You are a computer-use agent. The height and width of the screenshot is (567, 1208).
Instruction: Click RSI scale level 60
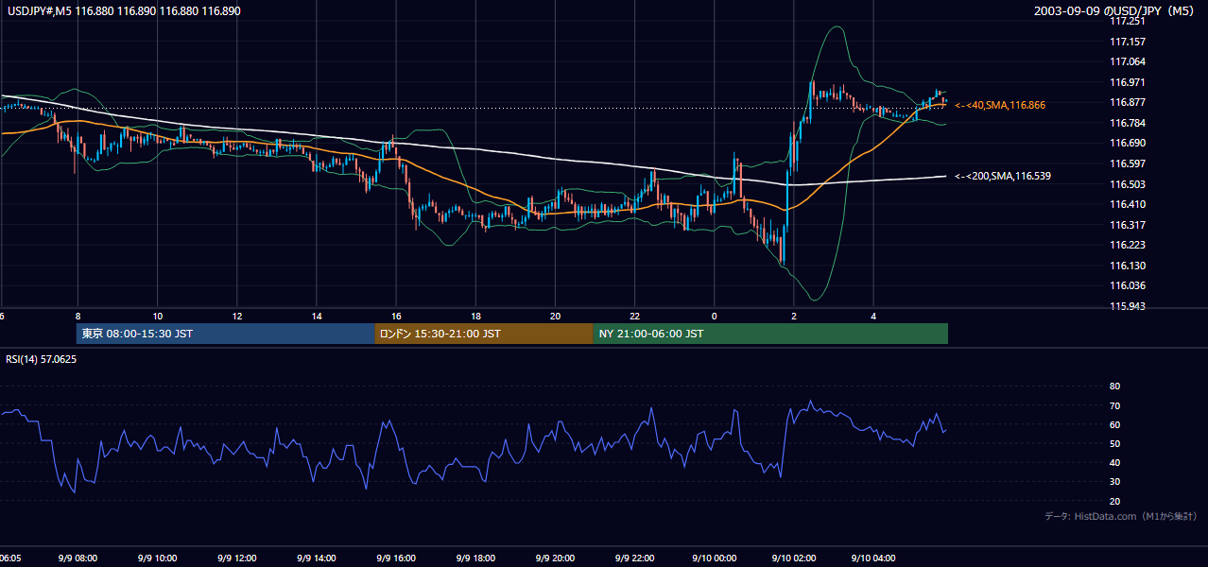[x=1114, y=424]
